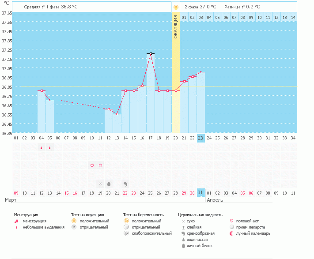Select the highlighted date 31 in March
Screen dimensions: 314x259
tap(201, 193)
